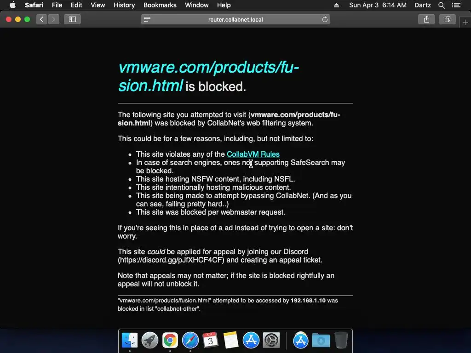Screen dimensions: 471x353
Task: Open the Safari application menu
Action: click(34, 5)
